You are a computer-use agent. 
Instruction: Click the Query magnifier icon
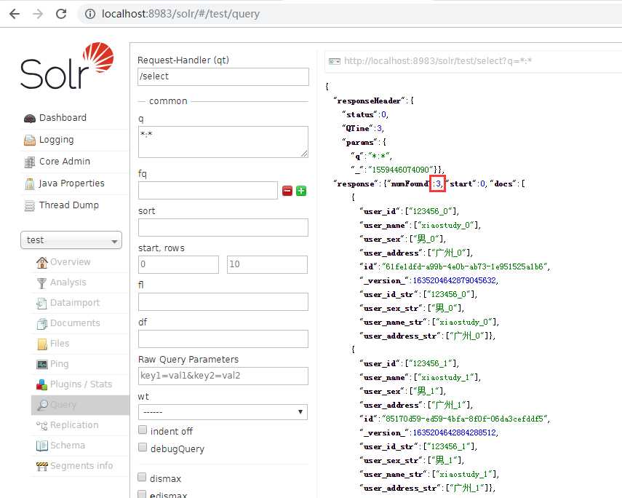click(42, 405)
